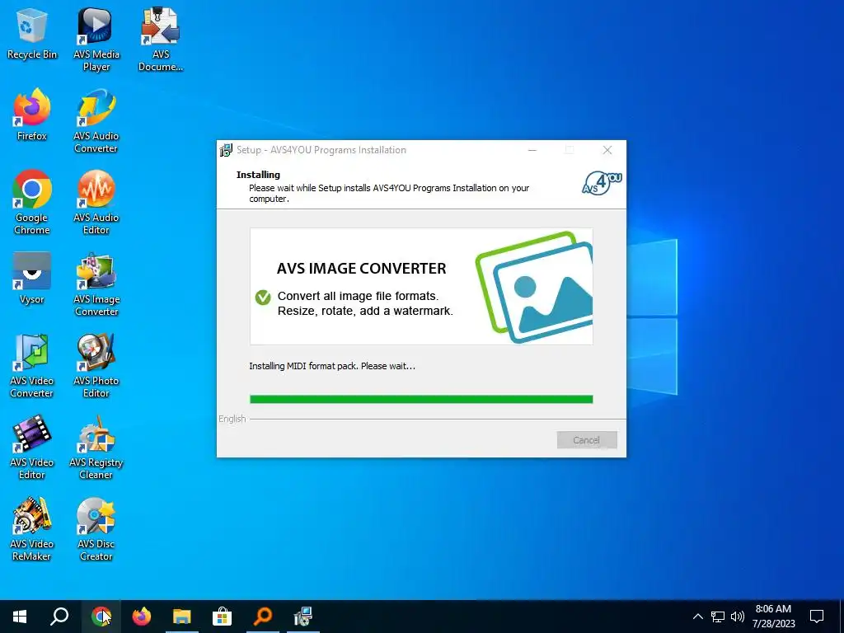Select the AVS Audio Editor shortcut

[96, 203]
